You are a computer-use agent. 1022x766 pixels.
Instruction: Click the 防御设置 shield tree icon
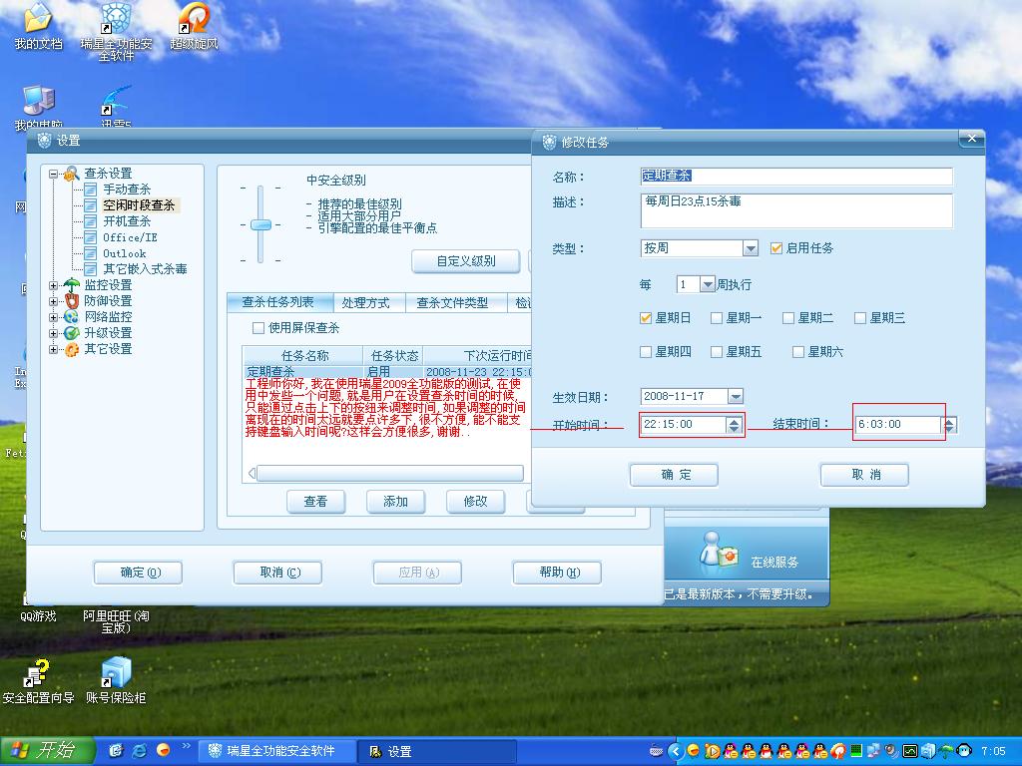71,301
